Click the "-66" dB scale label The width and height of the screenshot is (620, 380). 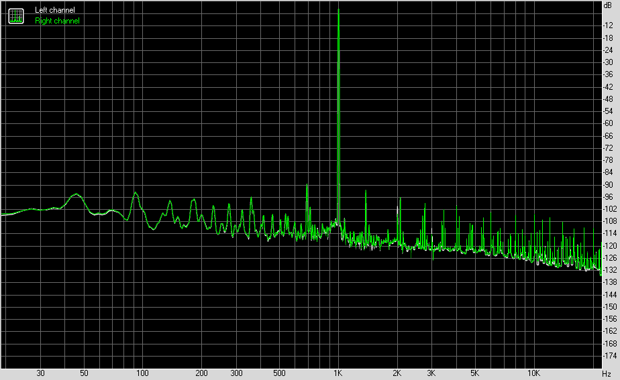coord(608,136)
